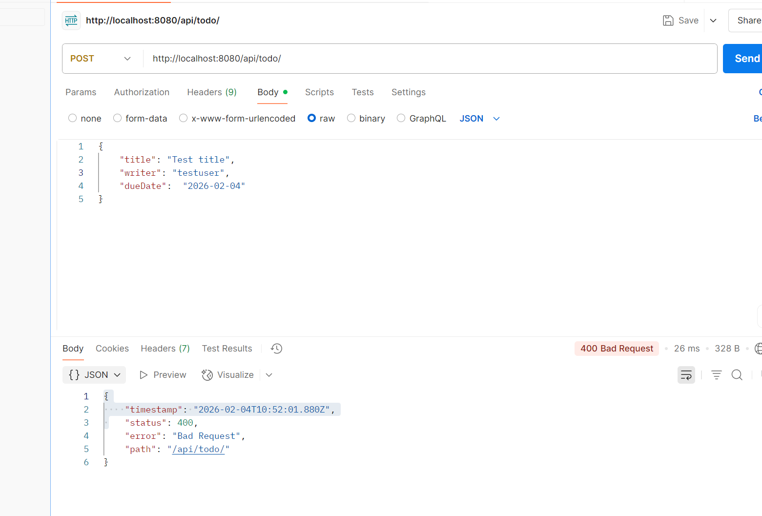762x516 pixels.
Task: Switch to the Authorization tab
Action: click(x=142, y=92)
